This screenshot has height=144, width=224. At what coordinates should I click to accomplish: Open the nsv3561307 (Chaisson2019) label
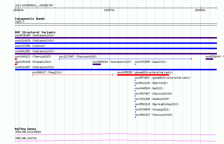(154, 115)
